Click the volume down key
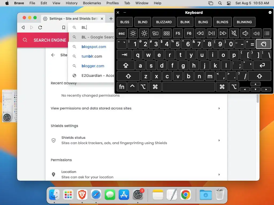This screenshot has height=205, width=274. (x=245, y=33)
